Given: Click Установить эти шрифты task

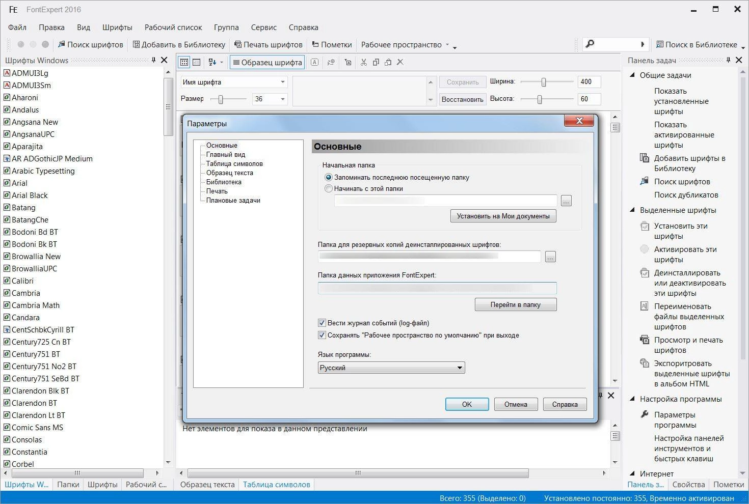Looking at the screenshot, I should 681,231.
